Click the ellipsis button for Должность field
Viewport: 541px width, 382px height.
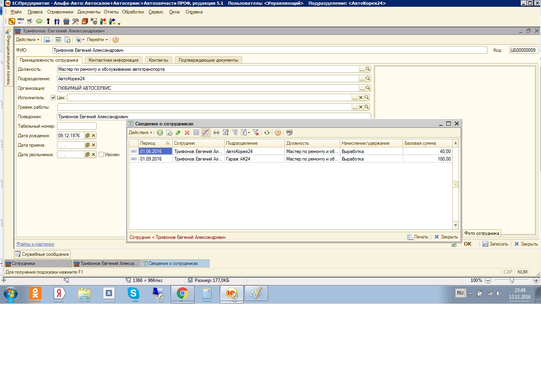[x=362, y=69]
